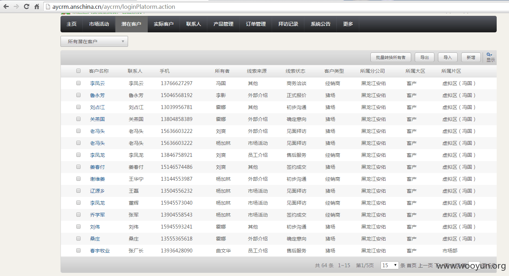The height and width of the screenshot is (276, 509).
Task: Open customer link 春宇牧业
Action: (x=100, y=251)
